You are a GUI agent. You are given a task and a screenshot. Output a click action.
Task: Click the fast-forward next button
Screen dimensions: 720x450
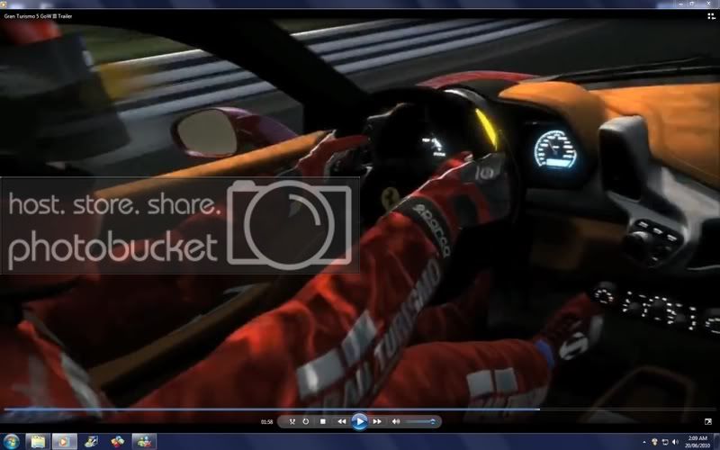(377, 421)
